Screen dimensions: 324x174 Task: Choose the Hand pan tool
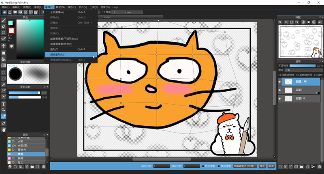[4, 129]
